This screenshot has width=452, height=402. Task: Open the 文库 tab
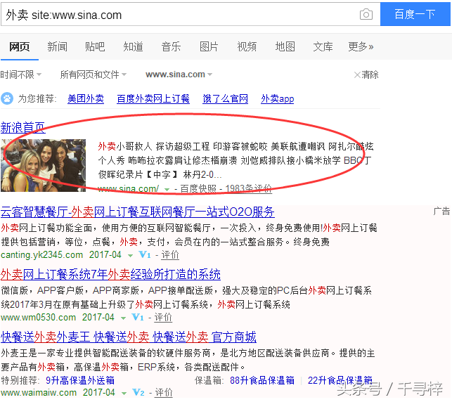[x=323, y=46]
